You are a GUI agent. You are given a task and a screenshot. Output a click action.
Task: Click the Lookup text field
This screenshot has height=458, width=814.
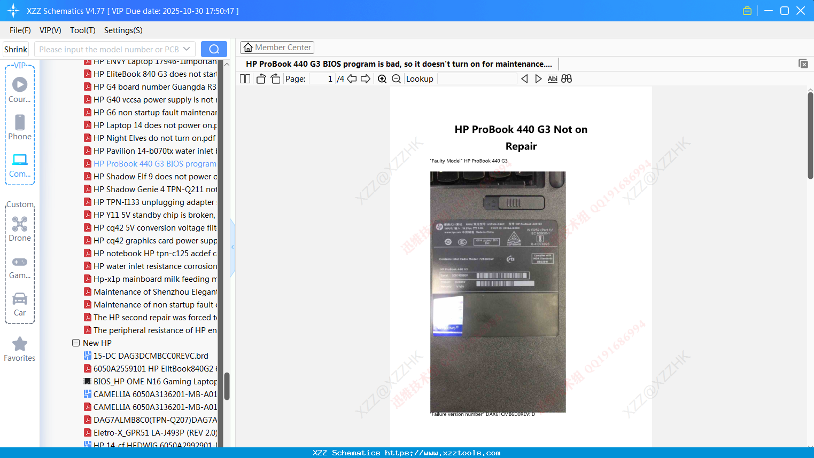477,78
